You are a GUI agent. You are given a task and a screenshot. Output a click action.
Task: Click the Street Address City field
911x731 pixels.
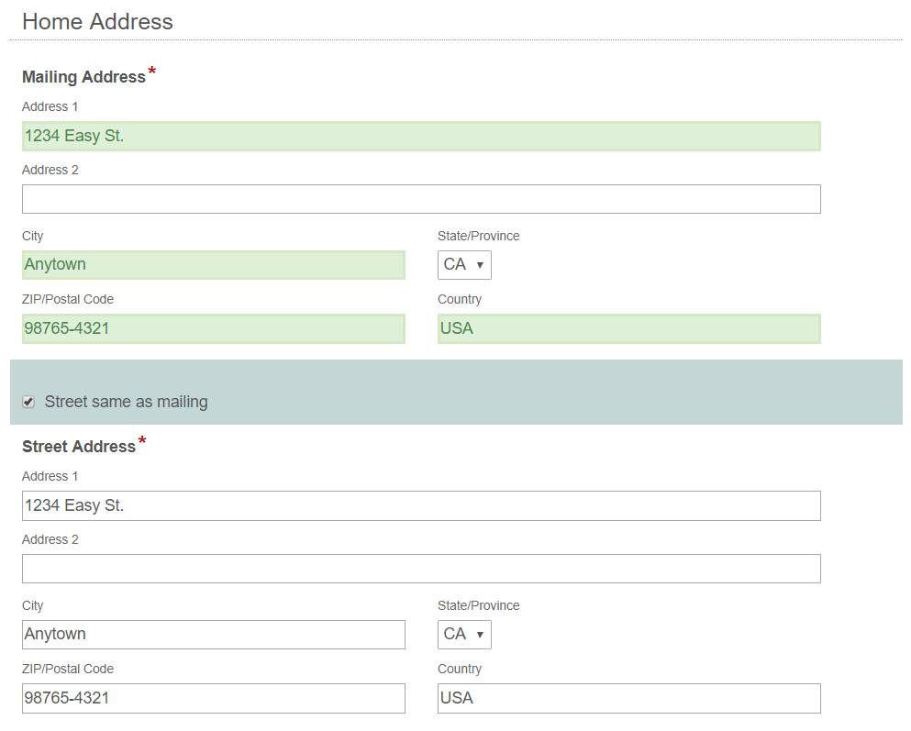(x=213, y=635)
